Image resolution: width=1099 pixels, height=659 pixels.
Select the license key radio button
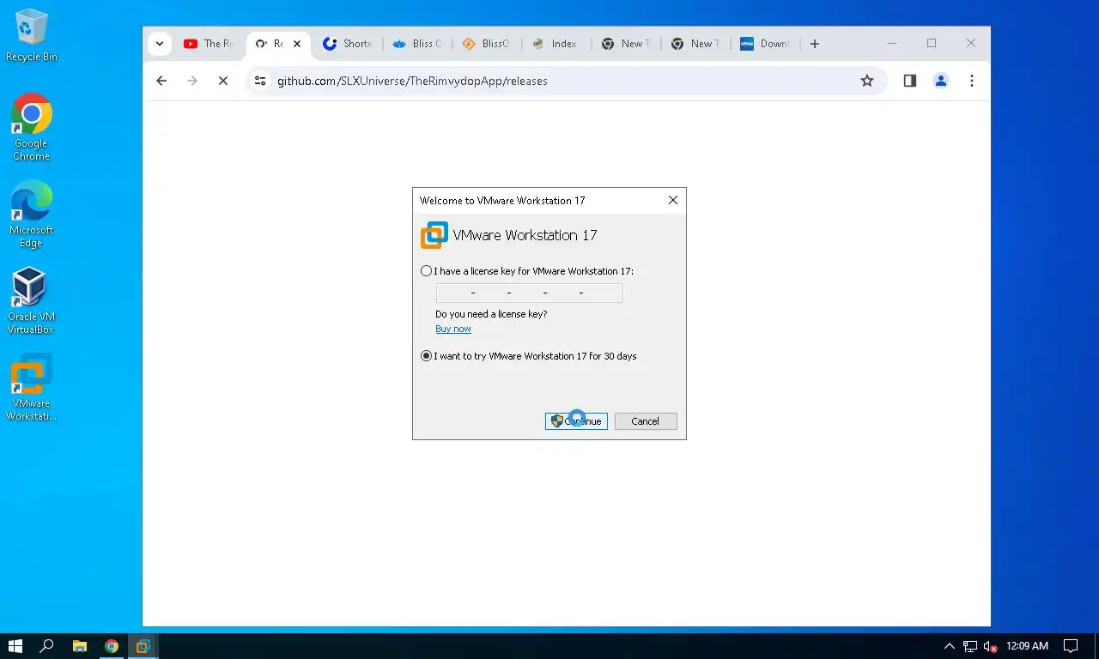coord(427,271)
